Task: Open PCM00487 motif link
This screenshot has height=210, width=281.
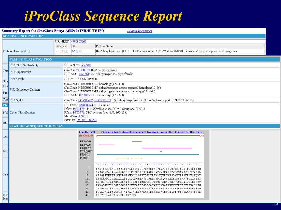Action: 86,100
